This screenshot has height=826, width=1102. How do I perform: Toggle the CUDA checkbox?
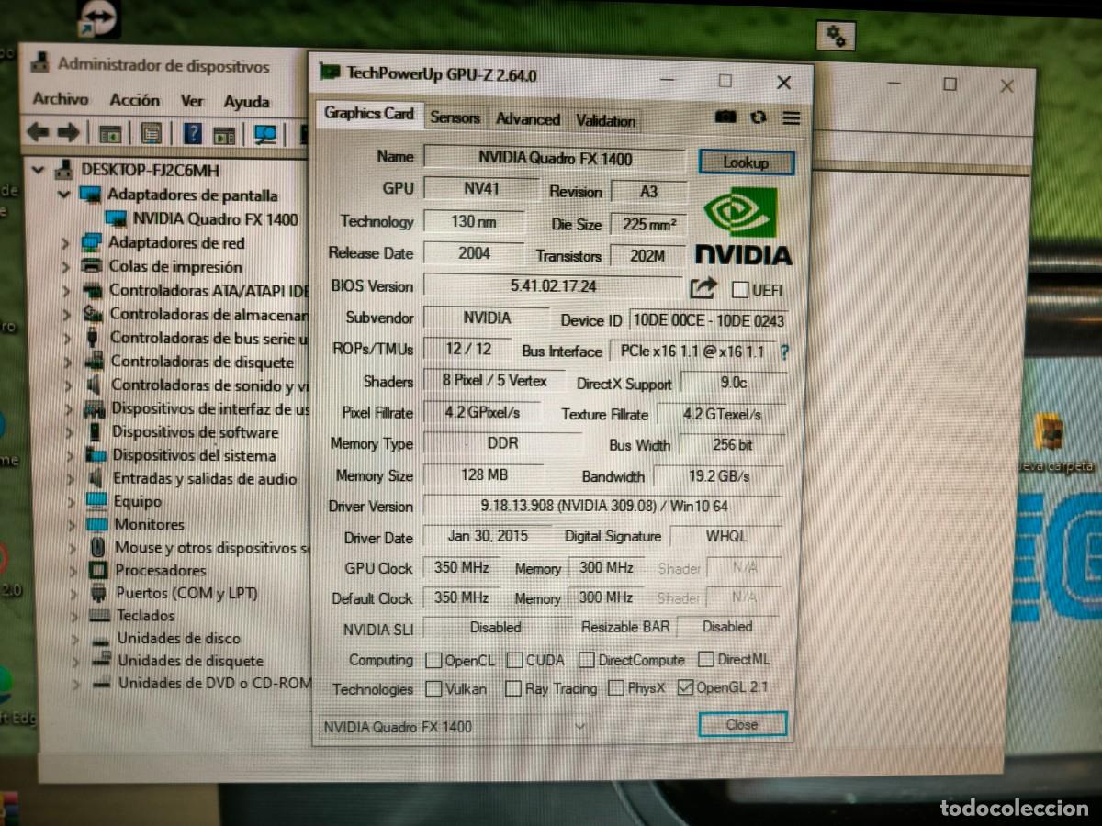pos(515,660)
